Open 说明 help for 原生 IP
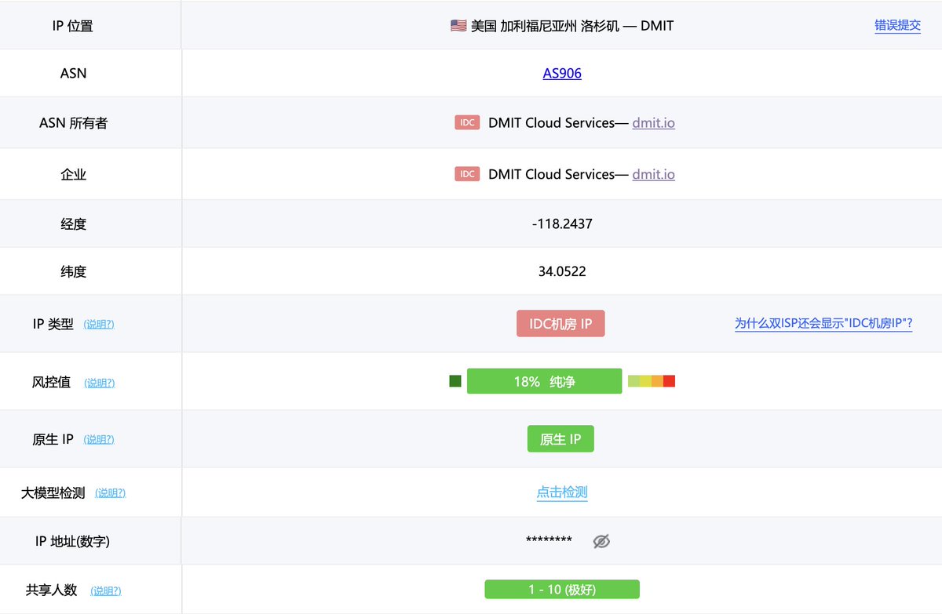942x614 pixels. pyautogui.click(x=99, y=439)
